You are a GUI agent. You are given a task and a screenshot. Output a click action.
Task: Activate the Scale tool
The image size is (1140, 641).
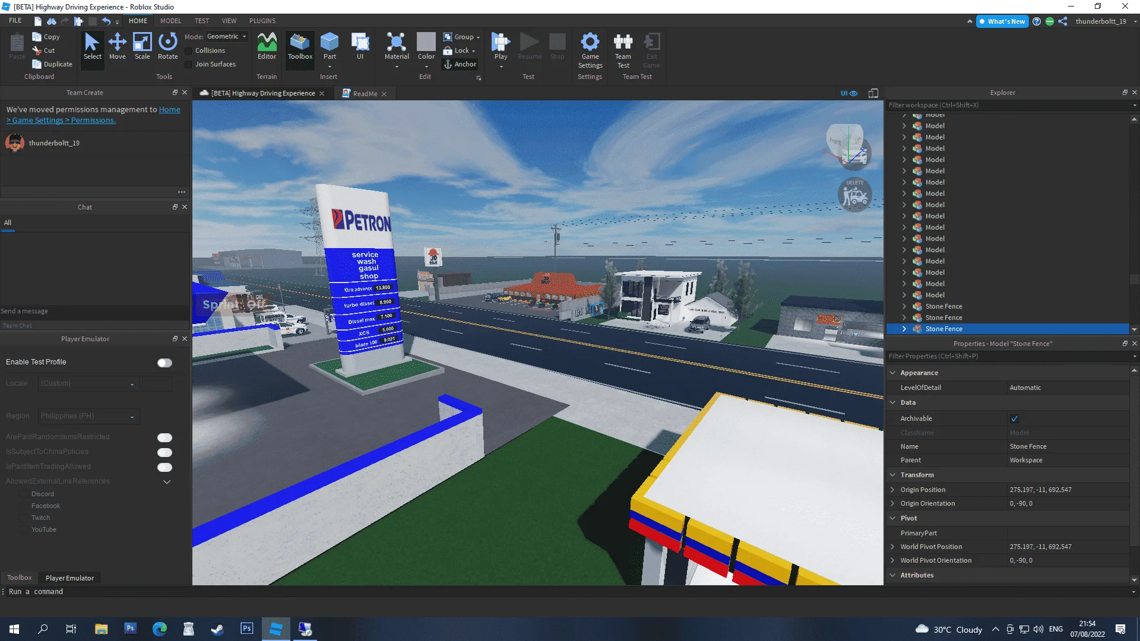pos(142,47)
